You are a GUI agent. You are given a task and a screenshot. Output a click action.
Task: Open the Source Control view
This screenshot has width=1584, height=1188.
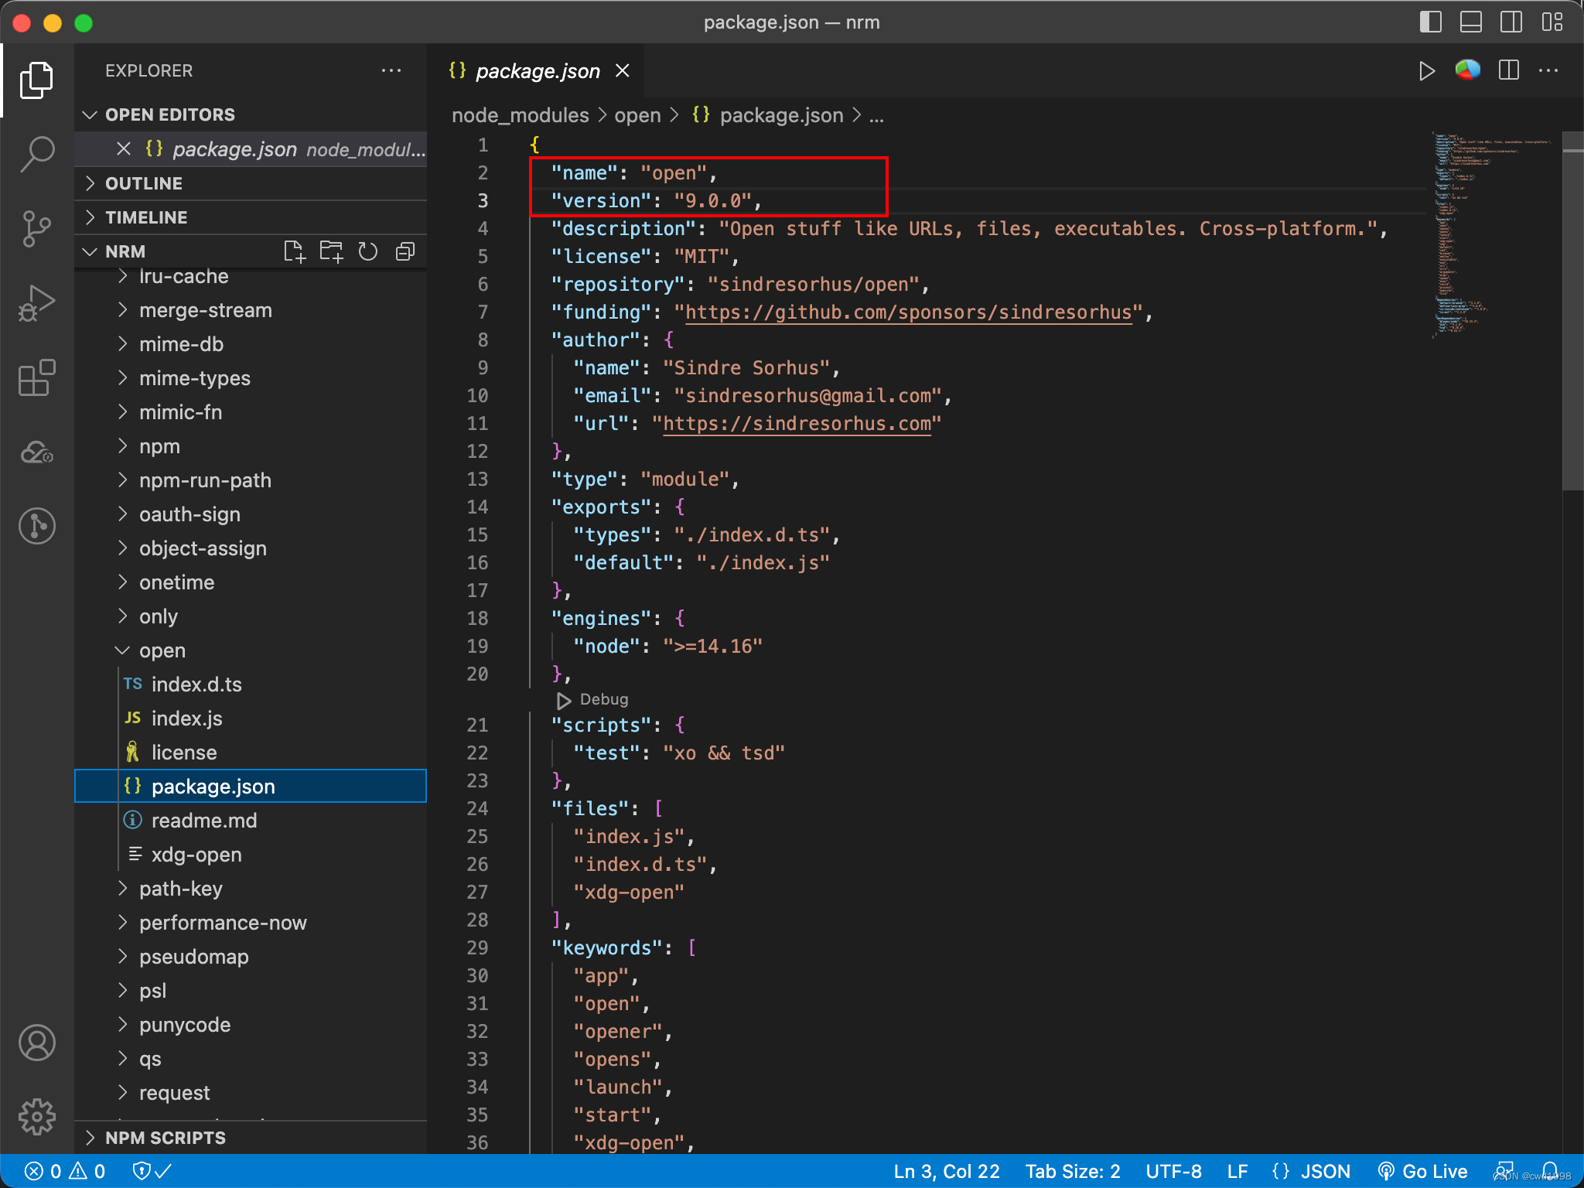tap(36, 229)
